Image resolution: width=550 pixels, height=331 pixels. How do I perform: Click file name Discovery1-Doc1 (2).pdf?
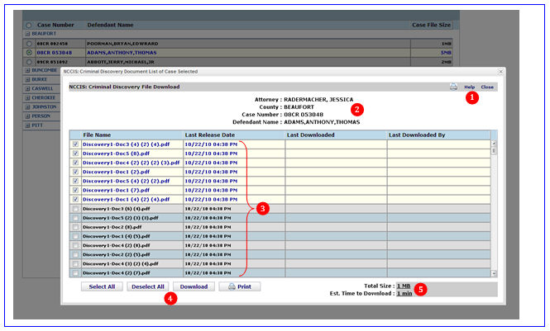[x=116, y=173]
